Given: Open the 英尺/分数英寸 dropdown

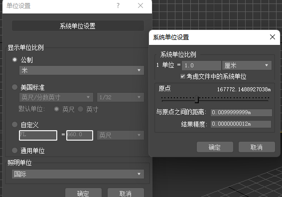Looking at the screenshot, I should pos(56,97).
